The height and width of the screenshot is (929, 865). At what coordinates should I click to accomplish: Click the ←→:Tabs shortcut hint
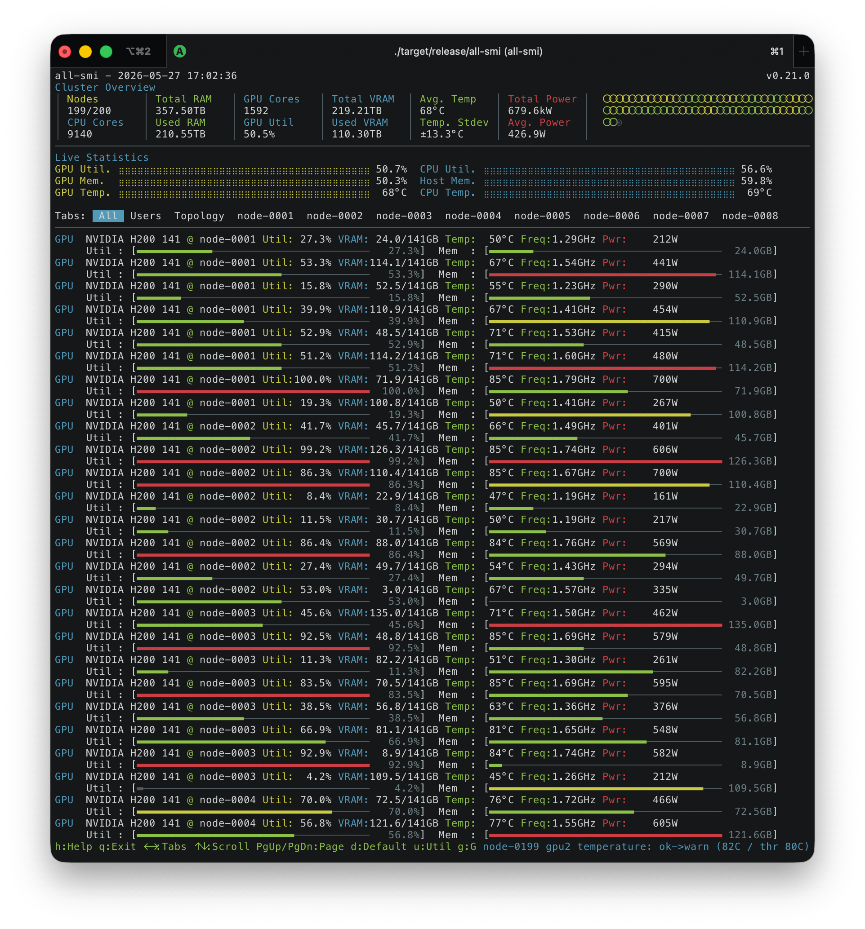[x=165, y=847]
